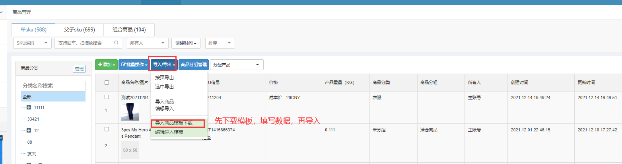Open the 所有人 owner filter dropdown
Screen dimensions: 622x164
(148, 43)
